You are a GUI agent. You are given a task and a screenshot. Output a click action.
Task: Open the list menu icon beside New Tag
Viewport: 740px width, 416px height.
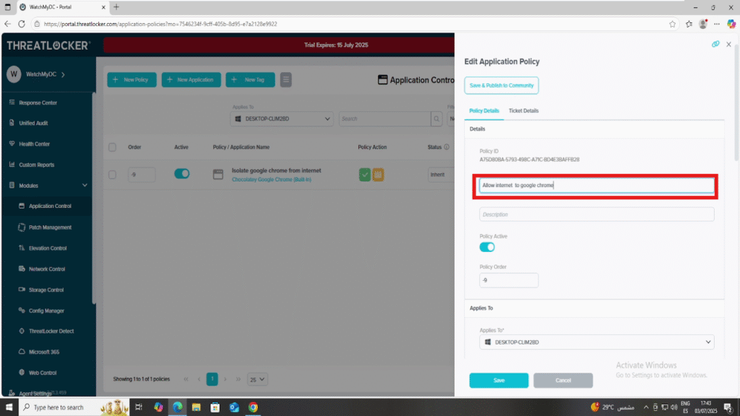286,79
